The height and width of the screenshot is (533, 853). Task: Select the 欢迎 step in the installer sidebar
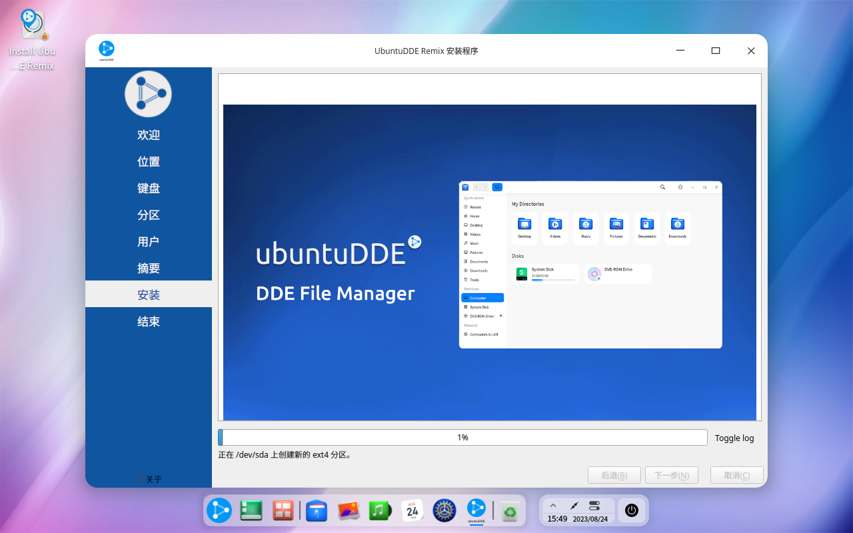point(148,135)
